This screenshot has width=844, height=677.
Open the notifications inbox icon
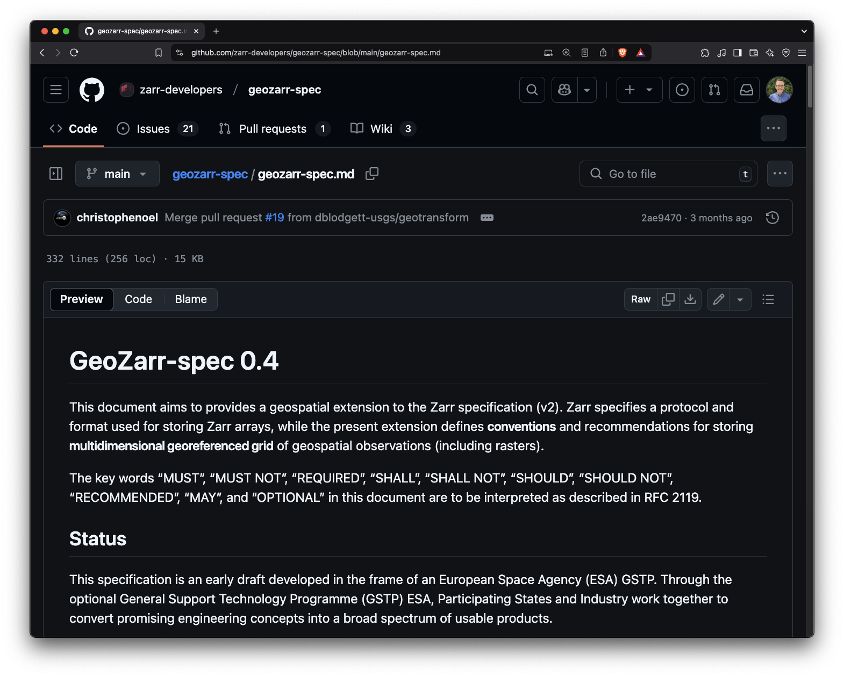click(747, 90)
